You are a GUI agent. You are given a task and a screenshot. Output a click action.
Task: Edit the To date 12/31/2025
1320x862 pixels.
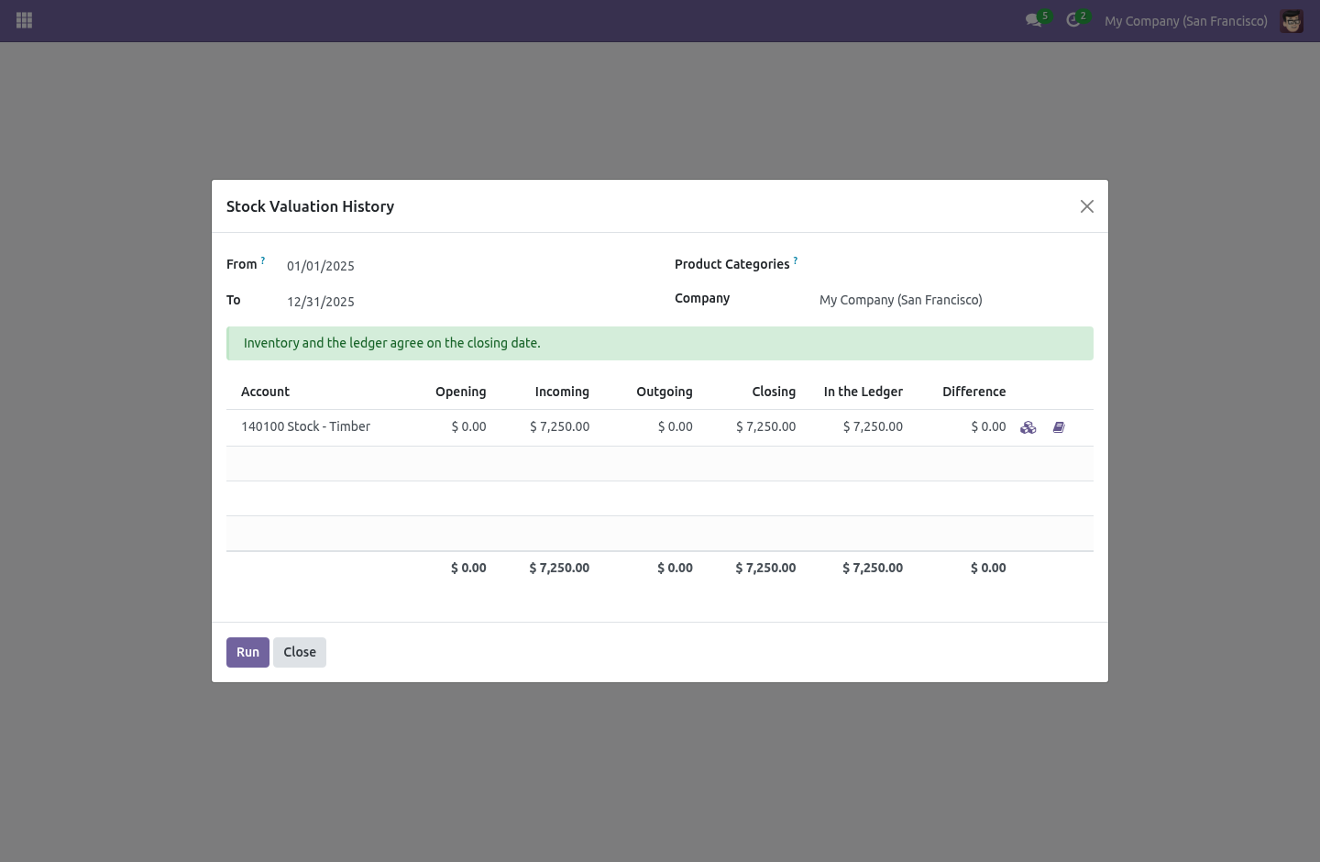click(x=466, y=302)
